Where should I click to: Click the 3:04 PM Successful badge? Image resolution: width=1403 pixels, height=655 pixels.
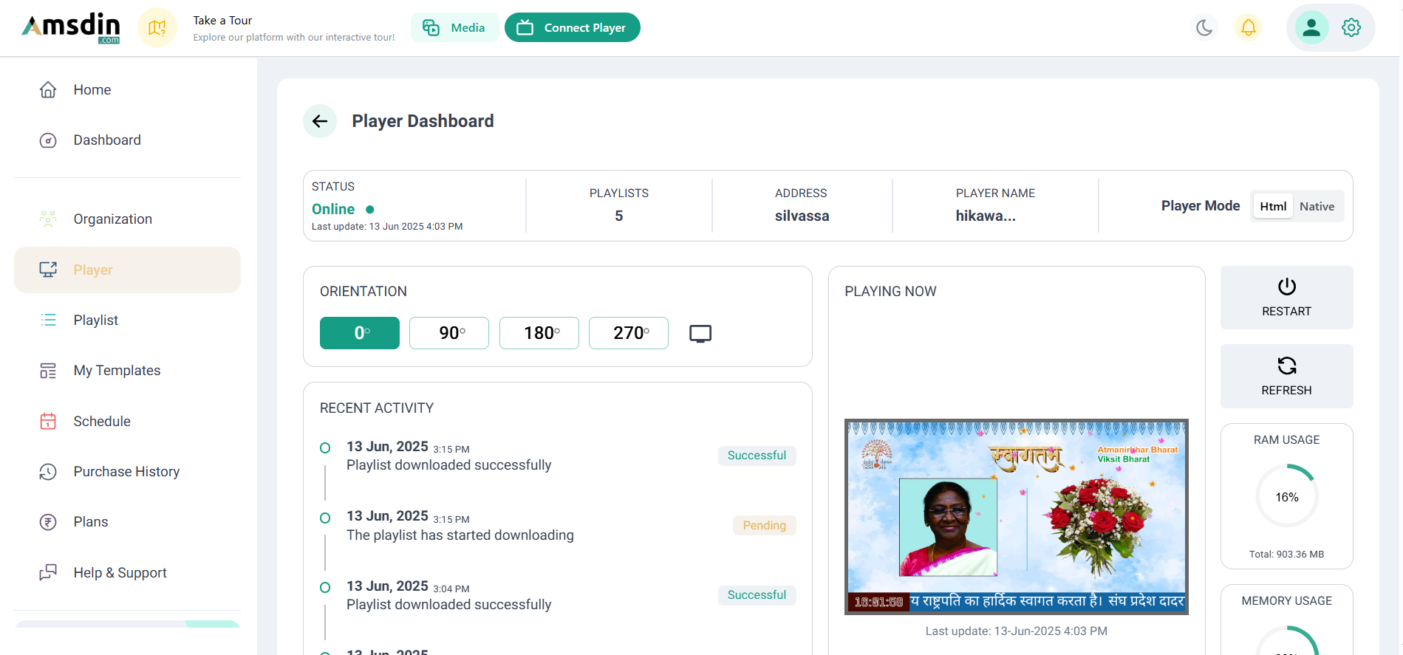click(x=757, y=595)
